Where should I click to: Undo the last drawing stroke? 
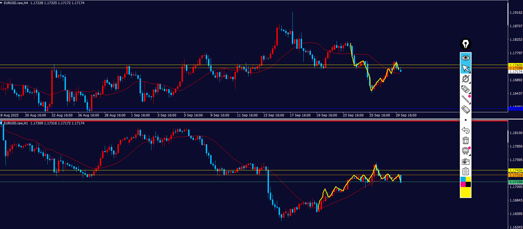466,130
